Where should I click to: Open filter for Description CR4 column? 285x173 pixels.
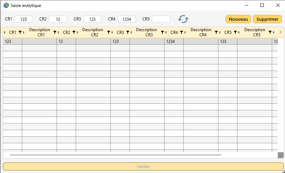pos(216,33)
